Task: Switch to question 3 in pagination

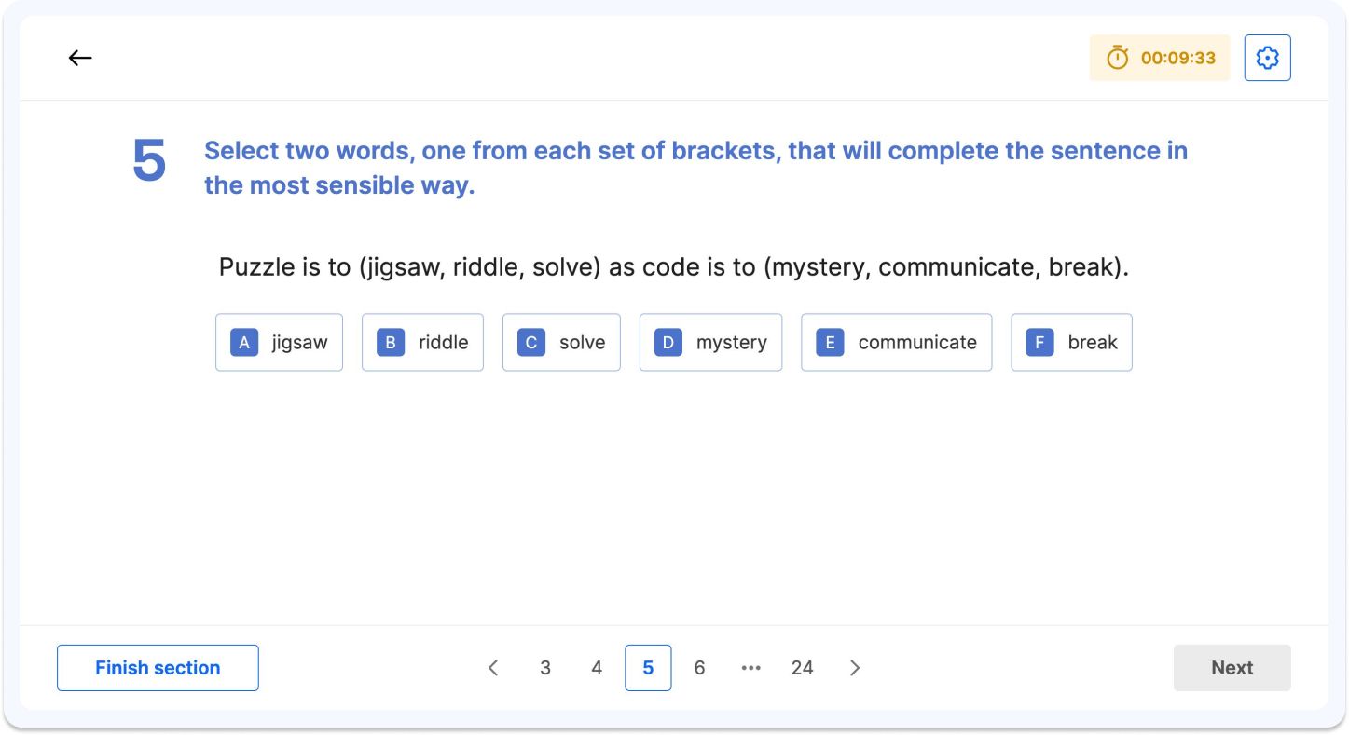Action: coord(545,667)
